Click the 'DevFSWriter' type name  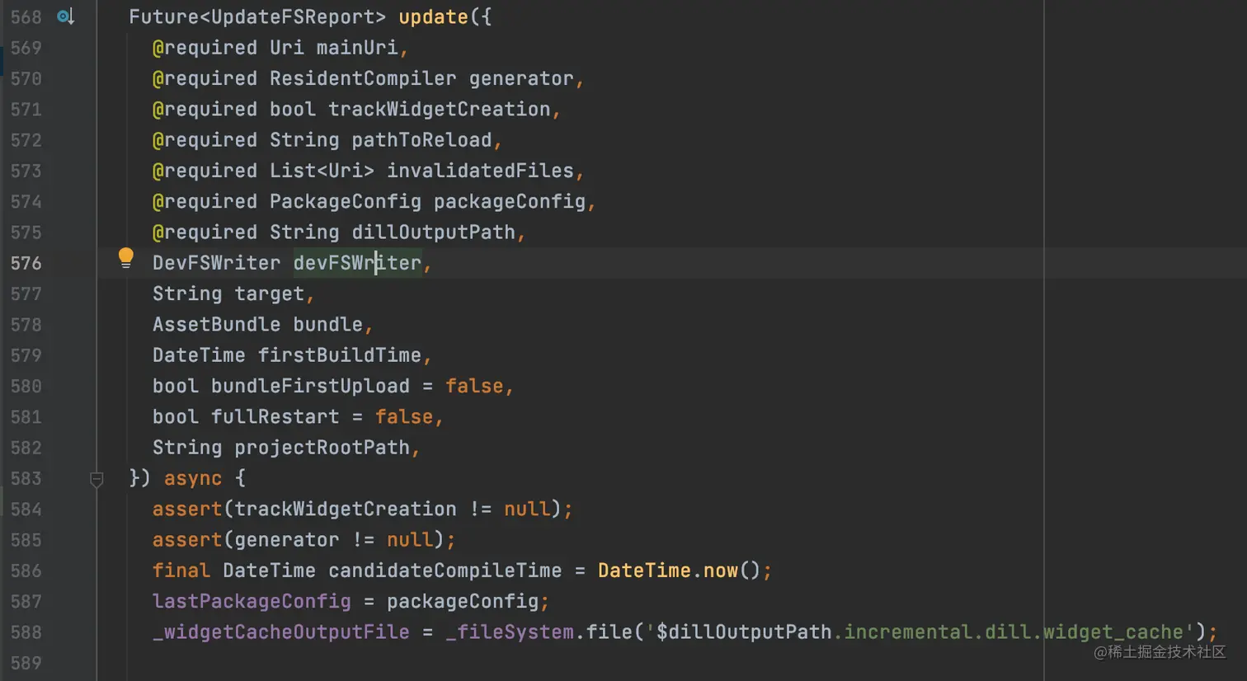click(x=217, y=263)
